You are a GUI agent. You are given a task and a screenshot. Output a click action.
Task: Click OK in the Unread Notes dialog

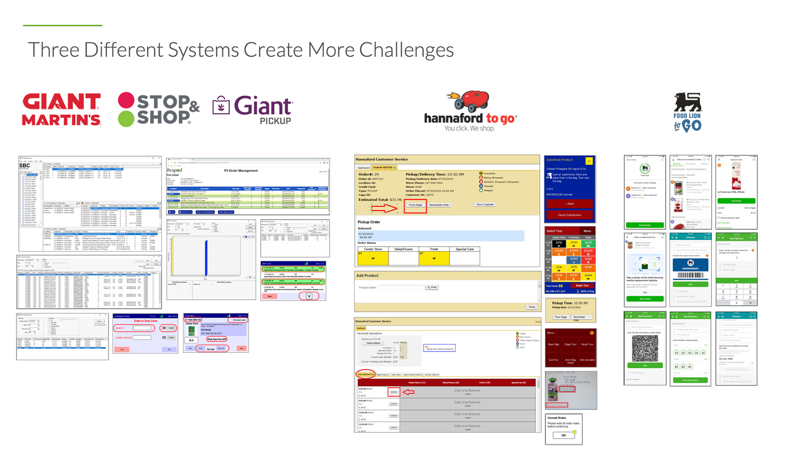[563, 435]
